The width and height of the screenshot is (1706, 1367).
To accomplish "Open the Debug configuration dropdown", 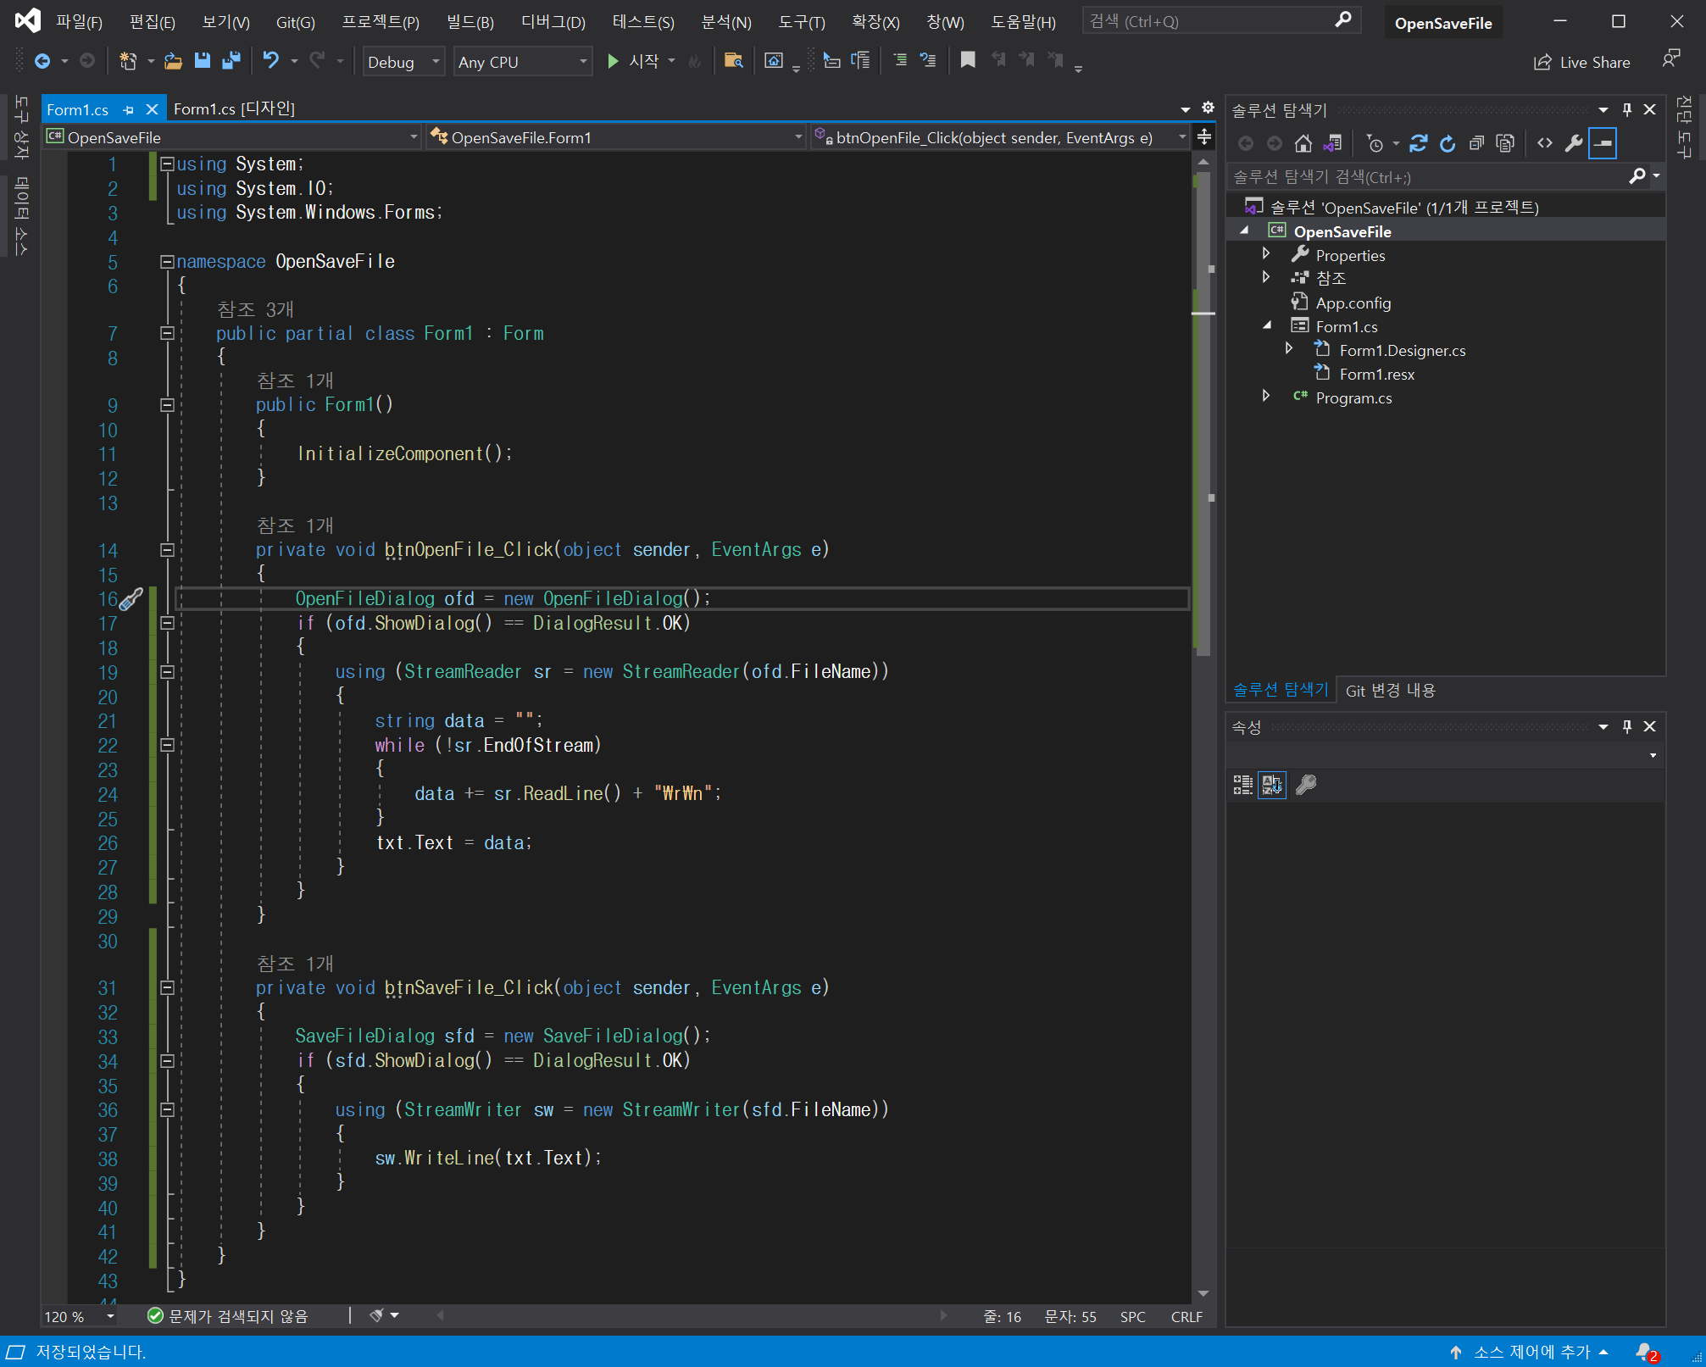I will pos(403,62).
